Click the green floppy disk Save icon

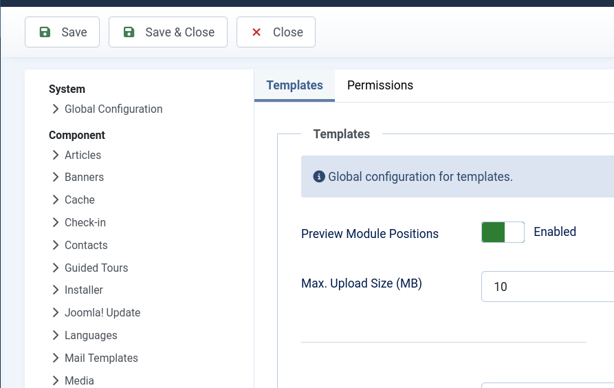coord(45,32)
